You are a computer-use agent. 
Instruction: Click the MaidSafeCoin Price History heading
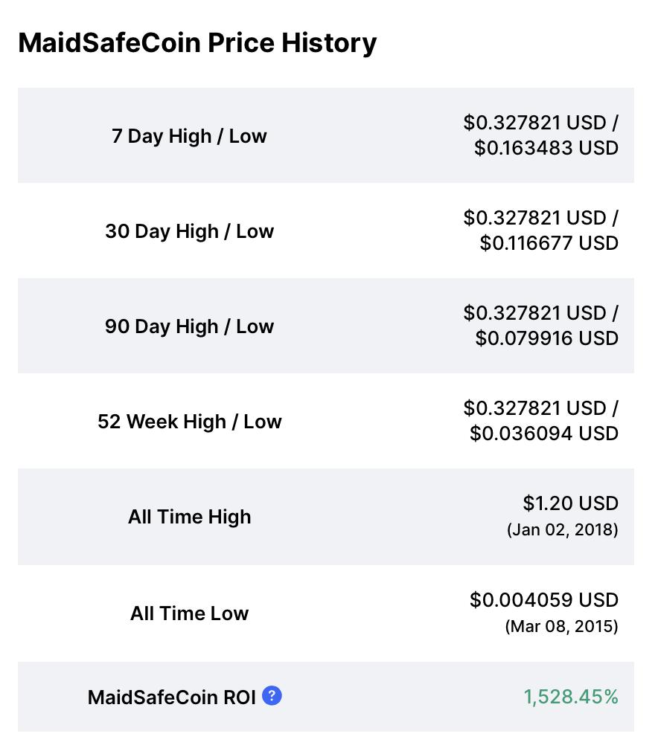click(x=197, y=43)
